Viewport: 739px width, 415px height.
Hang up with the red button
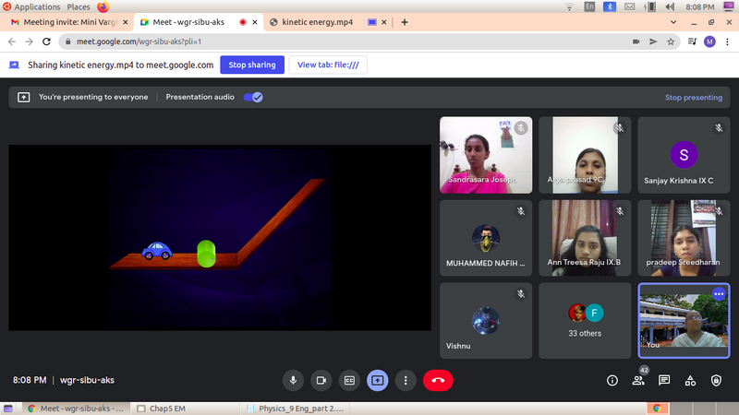click(438, 380)
